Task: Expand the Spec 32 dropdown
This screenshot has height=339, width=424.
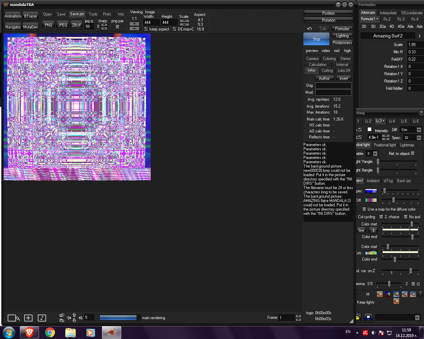Action: pyautogui.click(x=419, y=138)
